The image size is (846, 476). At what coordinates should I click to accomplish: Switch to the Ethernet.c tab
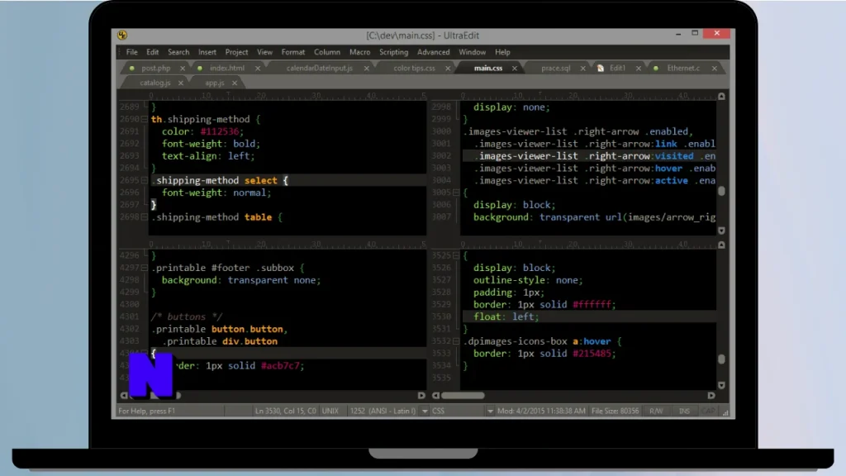click(683, 69)
